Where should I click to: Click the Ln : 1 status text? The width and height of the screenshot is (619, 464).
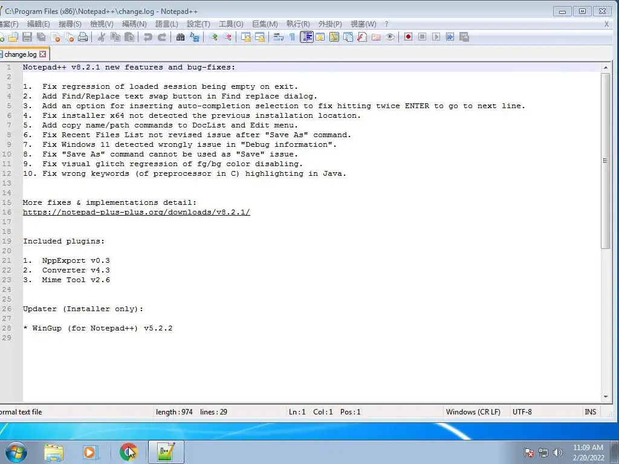click(x=297, y=412)
